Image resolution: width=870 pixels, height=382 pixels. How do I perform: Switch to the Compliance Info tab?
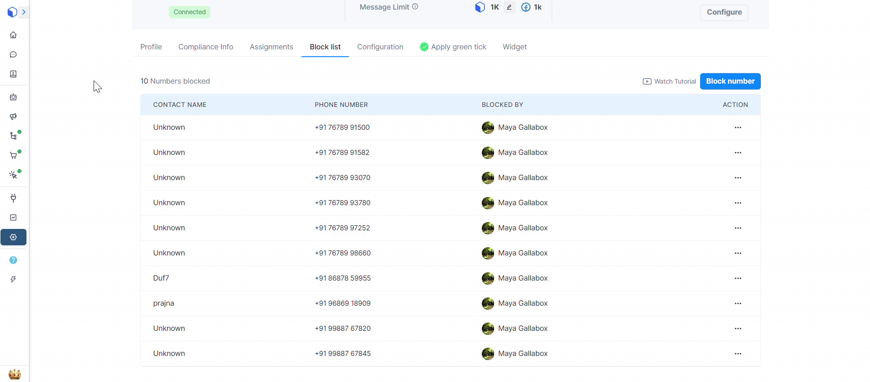(206, 47)
